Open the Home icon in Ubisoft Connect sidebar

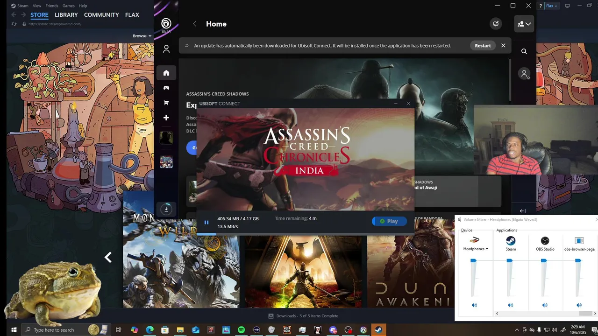point(166,73)
